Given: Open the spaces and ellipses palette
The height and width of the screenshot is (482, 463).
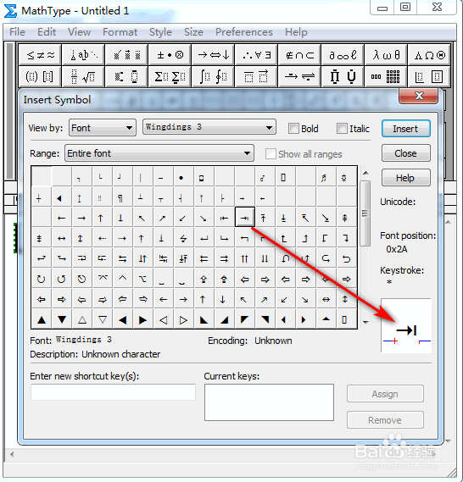Looking at the screenshot, I should 83,55.
